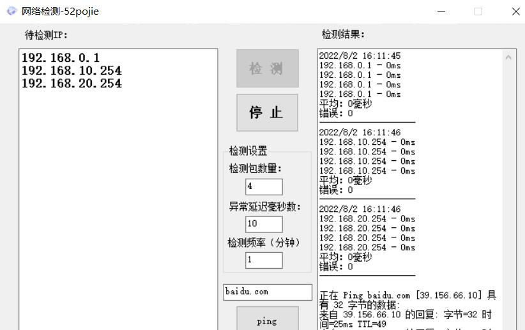Click the greyed-out 检测 button
This screenshot has width=525, height=330.
click(x=268, y=68)
